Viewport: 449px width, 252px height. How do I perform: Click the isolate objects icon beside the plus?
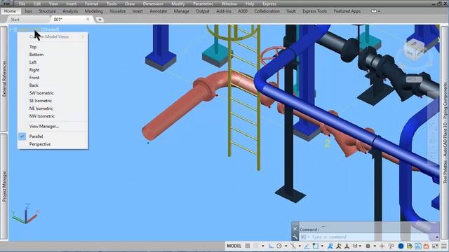391,246
